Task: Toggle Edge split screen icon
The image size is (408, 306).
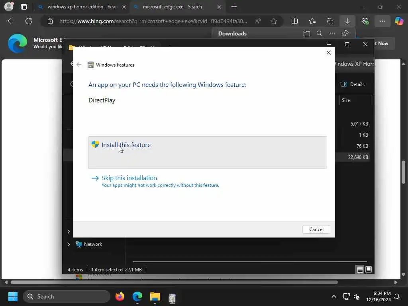Action: point(294,21)
